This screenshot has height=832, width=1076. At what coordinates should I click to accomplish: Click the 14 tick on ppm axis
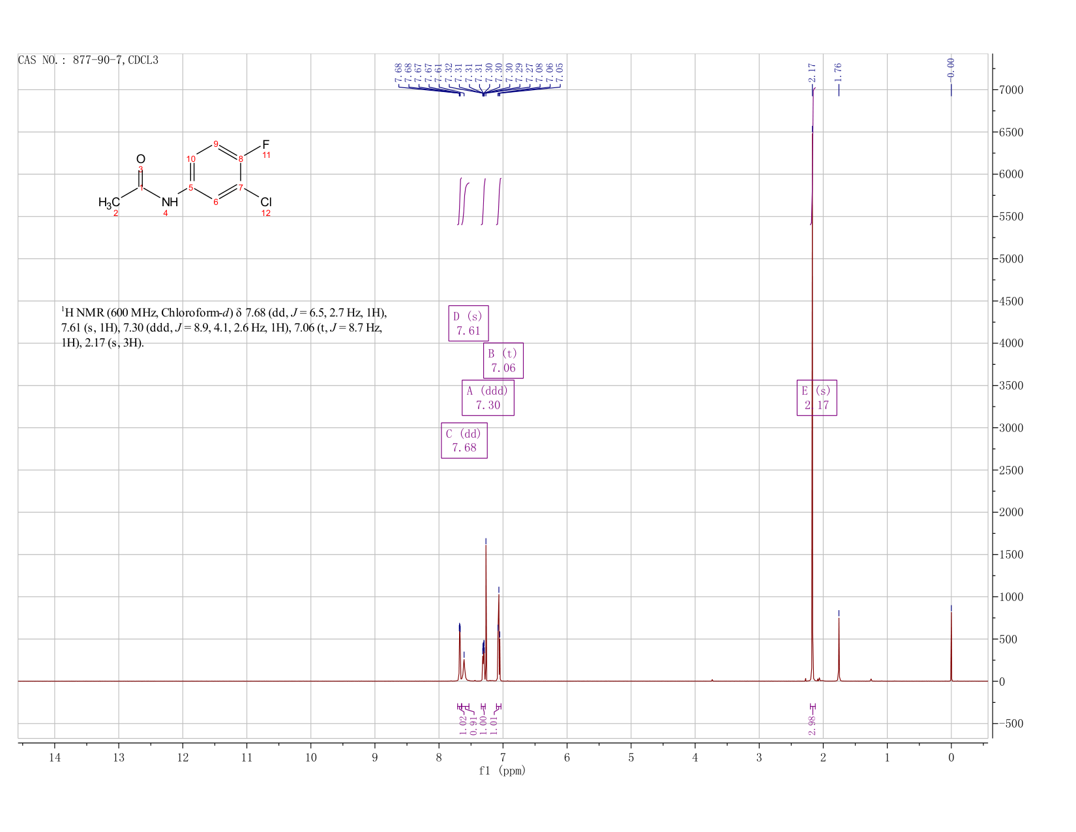54,758
